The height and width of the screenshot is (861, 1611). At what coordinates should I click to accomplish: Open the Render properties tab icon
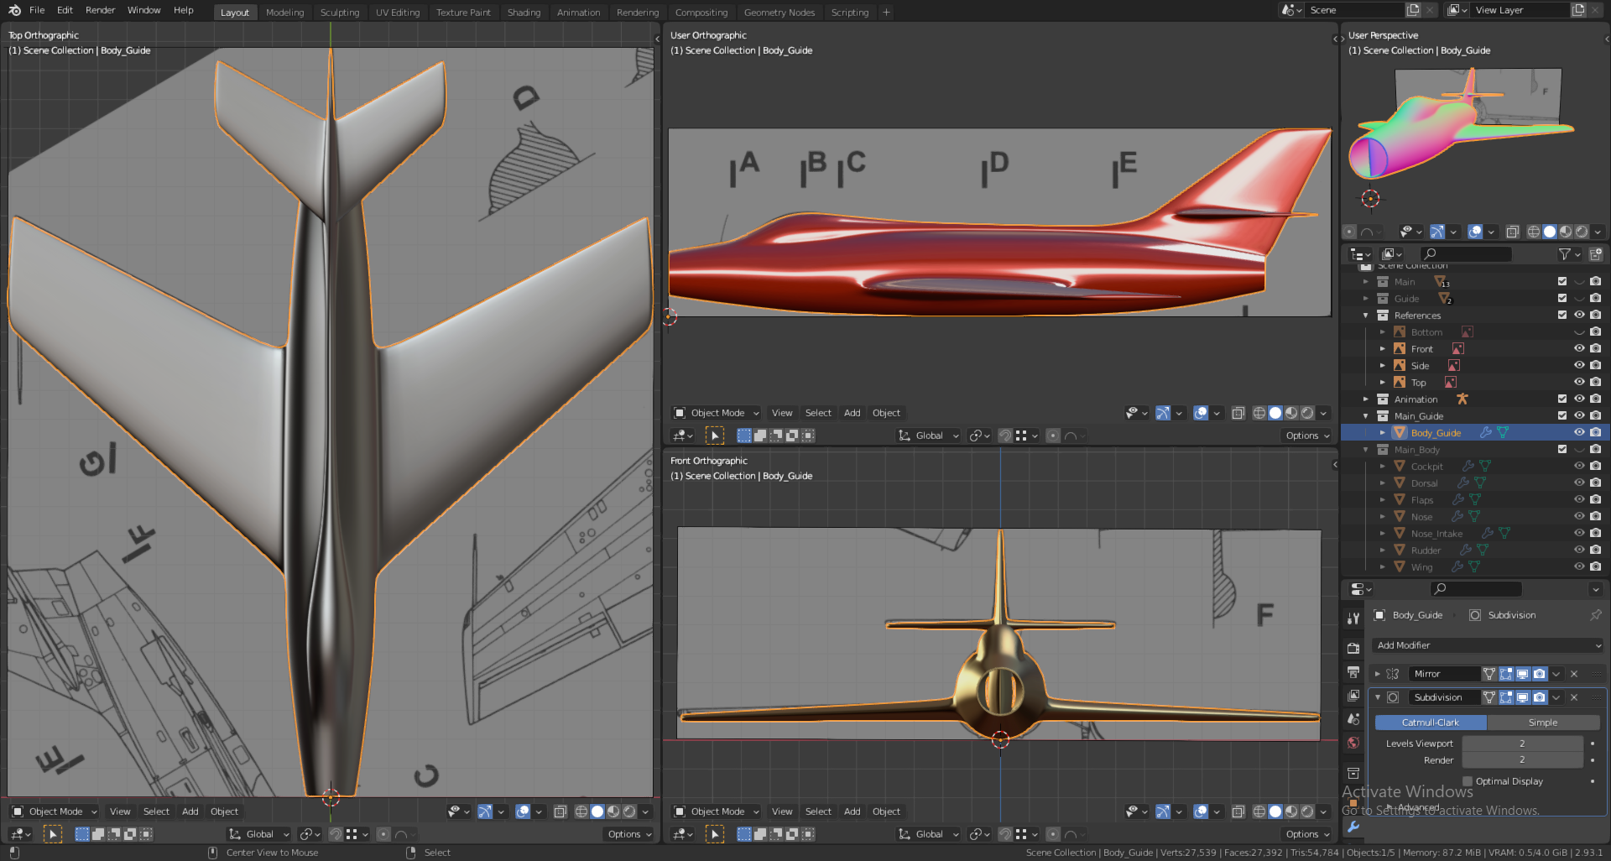(1353, 648)
